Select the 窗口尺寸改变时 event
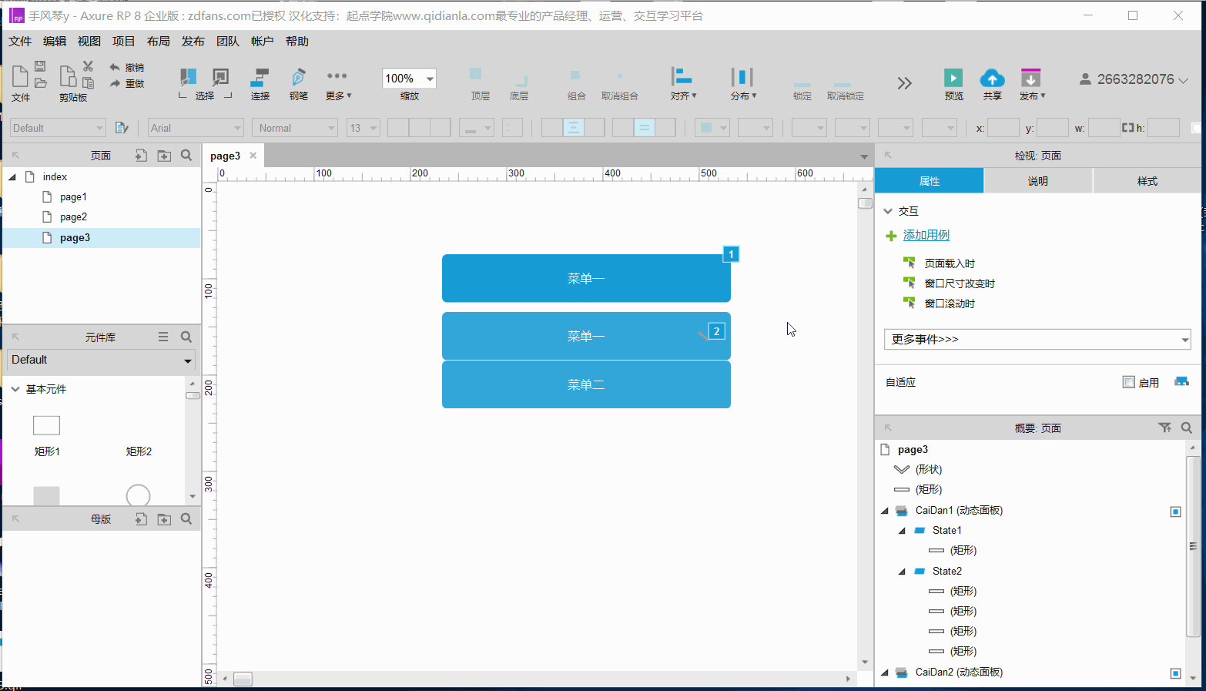This screenshot has width=1206, height=691. click(x=960, y=283)
